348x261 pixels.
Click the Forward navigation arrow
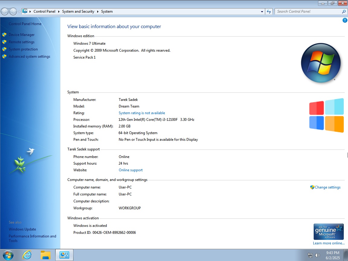click(13, 11)
